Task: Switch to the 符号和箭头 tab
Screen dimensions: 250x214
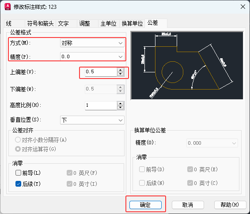Action: [40, 23]
